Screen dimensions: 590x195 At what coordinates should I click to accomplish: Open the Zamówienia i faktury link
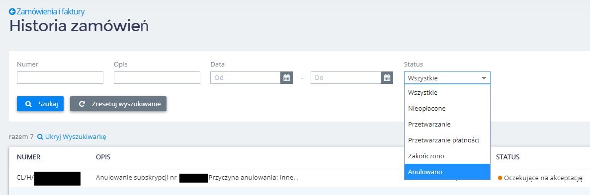pyautogui.click(x=50, y=11)
